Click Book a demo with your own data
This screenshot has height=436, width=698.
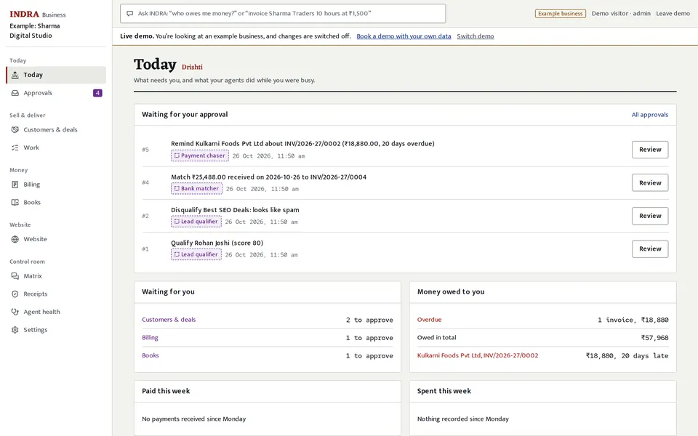tap(404, 36)
